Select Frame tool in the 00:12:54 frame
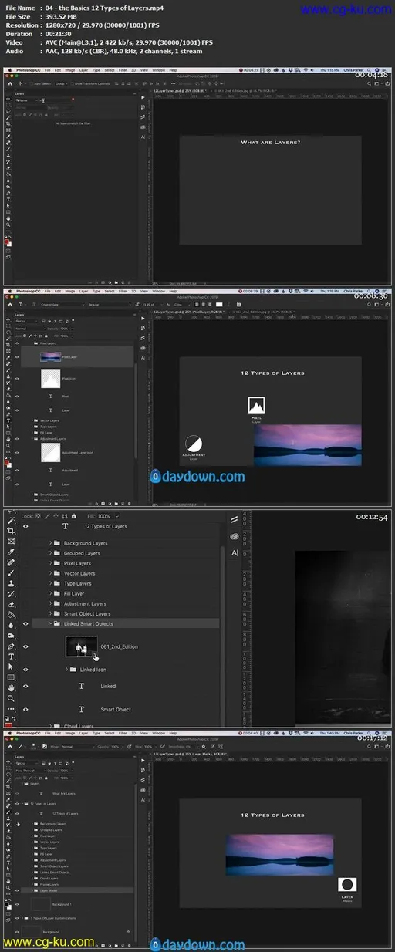Viewport: 395px width, 952px height. point(11,542)
